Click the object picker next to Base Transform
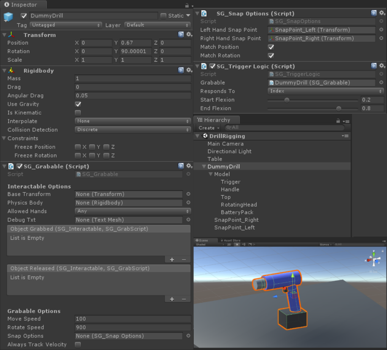 click(x=188, y=194)
